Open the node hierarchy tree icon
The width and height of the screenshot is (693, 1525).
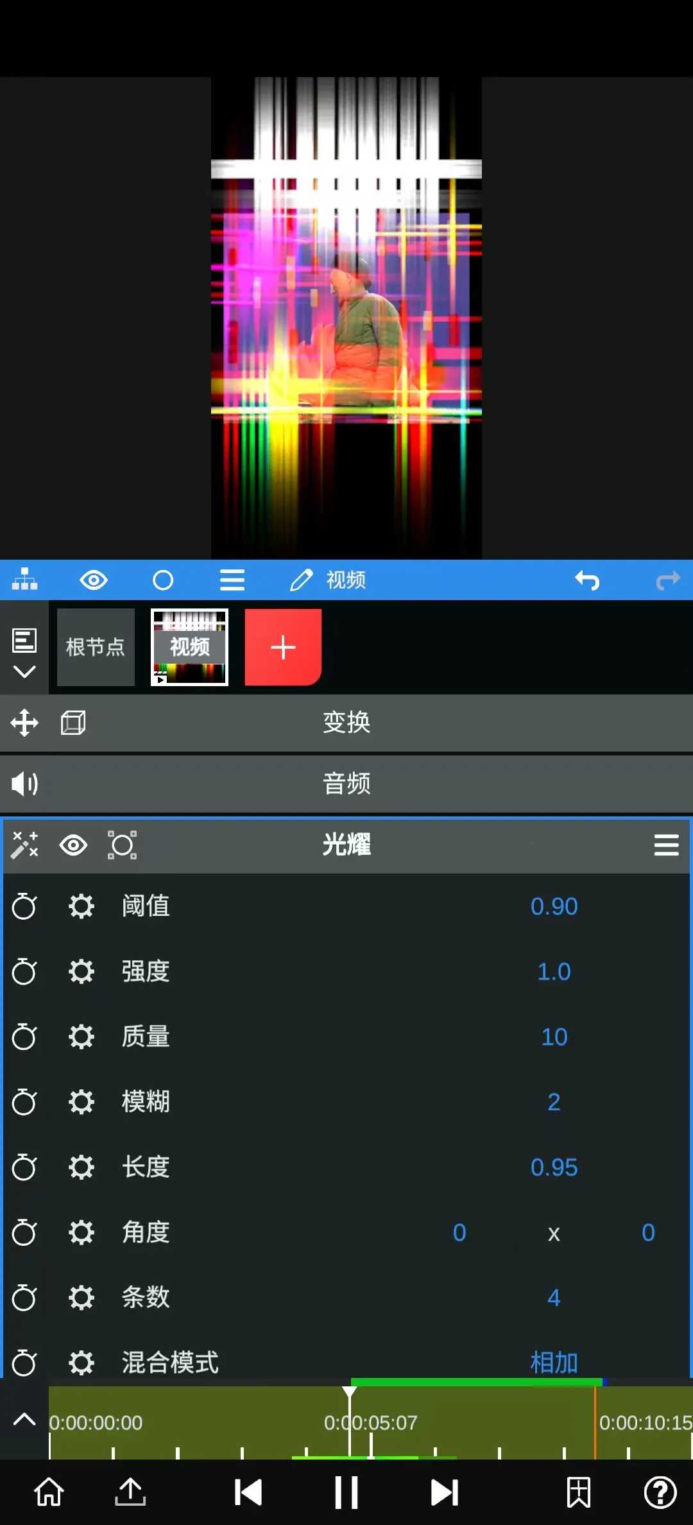24,580
